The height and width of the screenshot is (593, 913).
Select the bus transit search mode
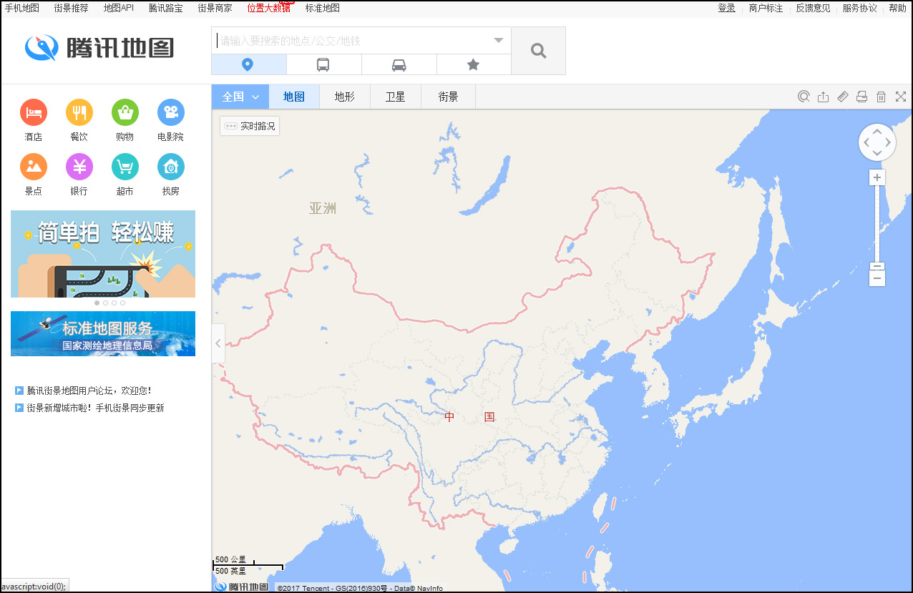323,64
